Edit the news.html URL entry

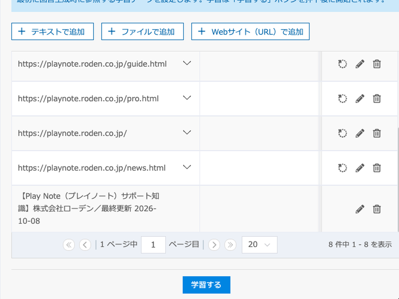[360, 168]
